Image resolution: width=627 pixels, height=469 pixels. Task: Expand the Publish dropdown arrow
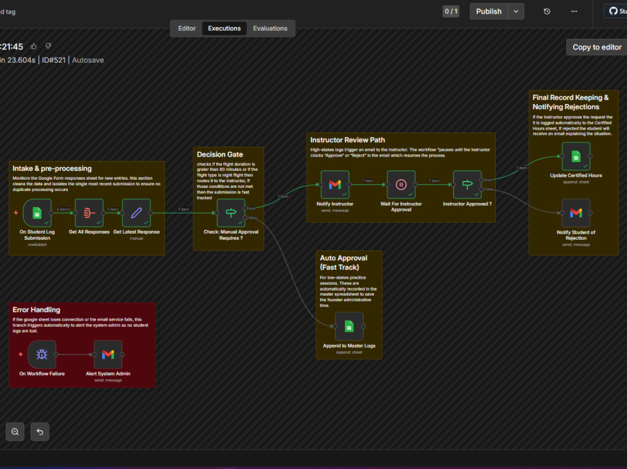click(516, 12)
